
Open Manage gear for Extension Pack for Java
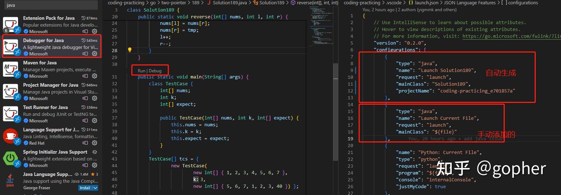click(95, 32)
